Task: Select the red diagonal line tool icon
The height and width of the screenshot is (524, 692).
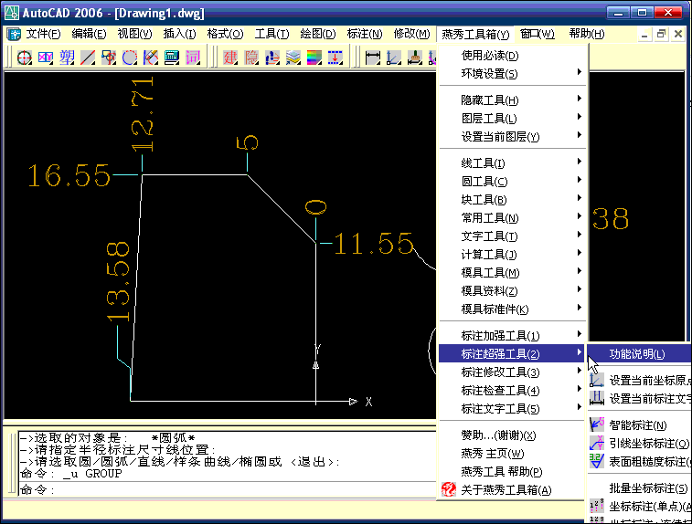Action: click(x=88, y=58)
